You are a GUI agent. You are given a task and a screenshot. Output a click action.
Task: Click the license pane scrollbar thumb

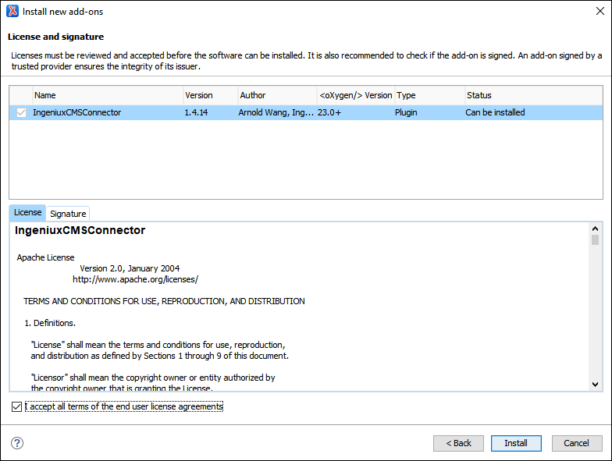595,239
